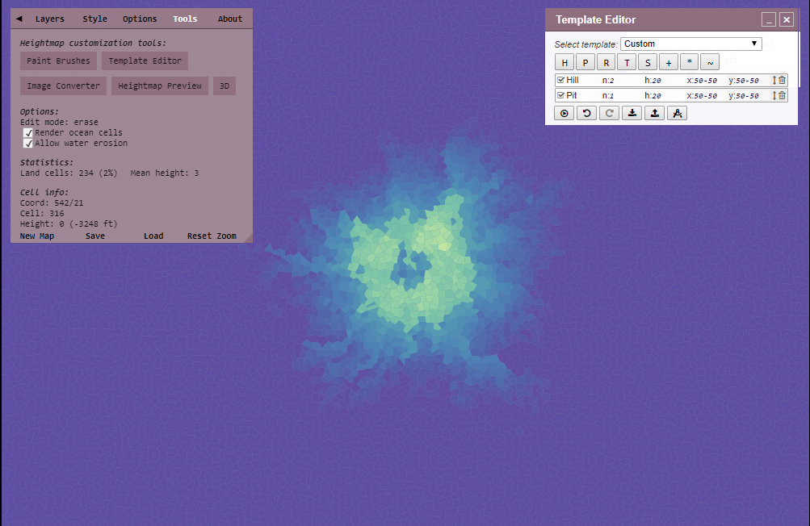Open the Style menu
Screen dimensions: 810x526
tap(94, 18)
